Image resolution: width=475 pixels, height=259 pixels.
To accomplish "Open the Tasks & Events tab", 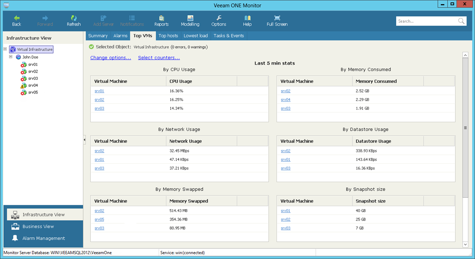I will 229,36.
